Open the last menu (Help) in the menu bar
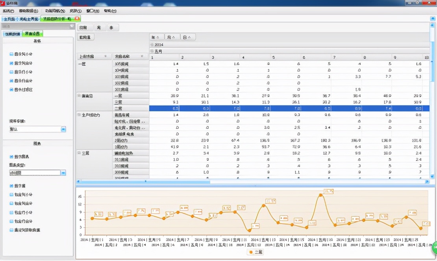Viewport: 437px width, 261px height. pyautogui.click(x=110, y=11)
